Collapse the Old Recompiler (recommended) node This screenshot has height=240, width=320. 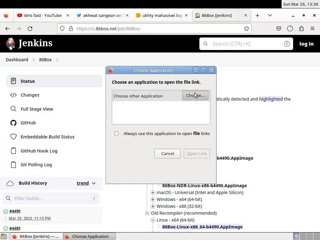147,213
